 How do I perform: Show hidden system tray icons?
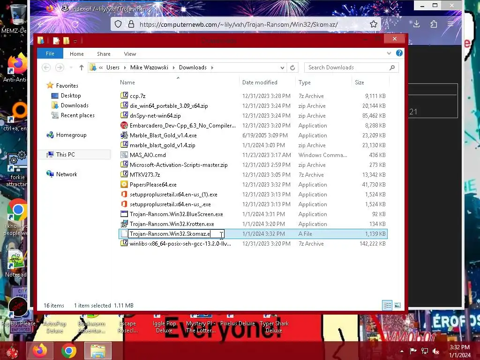point(402,351)
